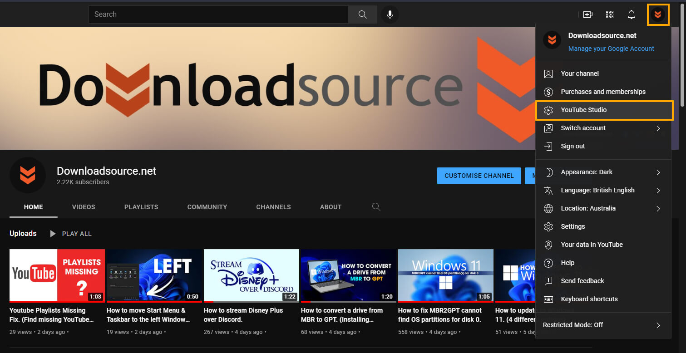Viewport: 686px width, 353px height.
Task: Click the Downloadsource.net channel avatar
Action: pos(28,175)
